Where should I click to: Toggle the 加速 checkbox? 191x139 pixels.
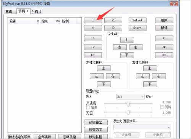88,107
